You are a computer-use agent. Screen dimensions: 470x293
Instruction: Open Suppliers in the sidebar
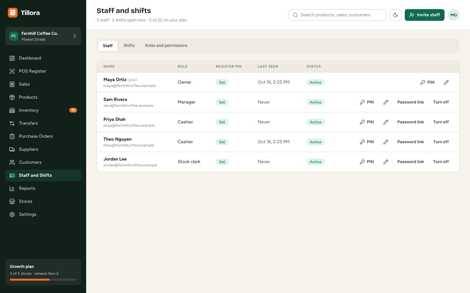(x=43, y=149)
